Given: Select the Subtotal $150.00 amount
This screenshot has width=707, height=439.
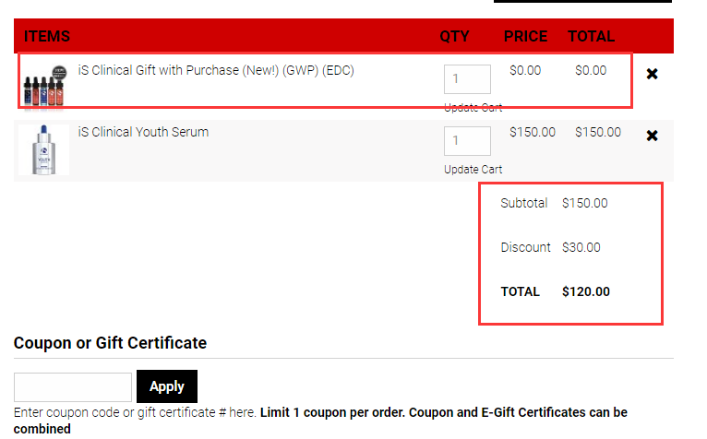Looking at the screenshot, I should coord(584,203).
